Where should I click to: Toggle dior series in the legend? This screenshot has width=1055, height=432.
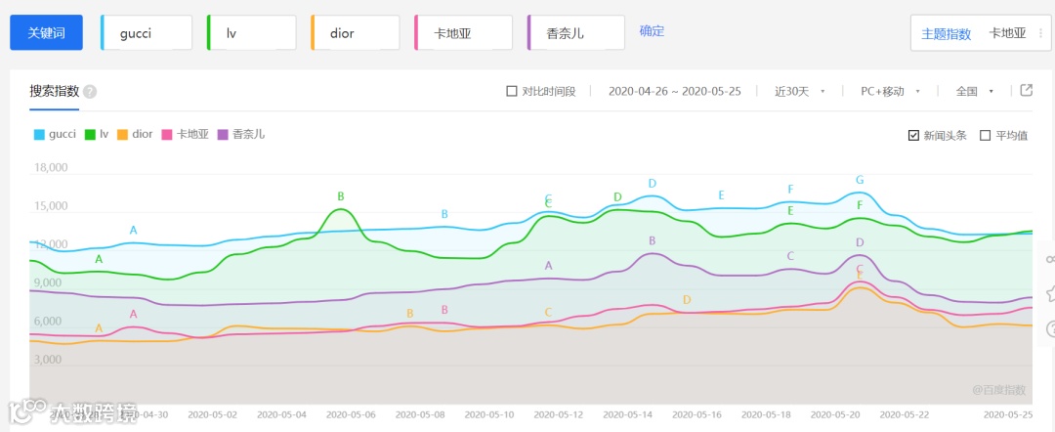[135, 134]
